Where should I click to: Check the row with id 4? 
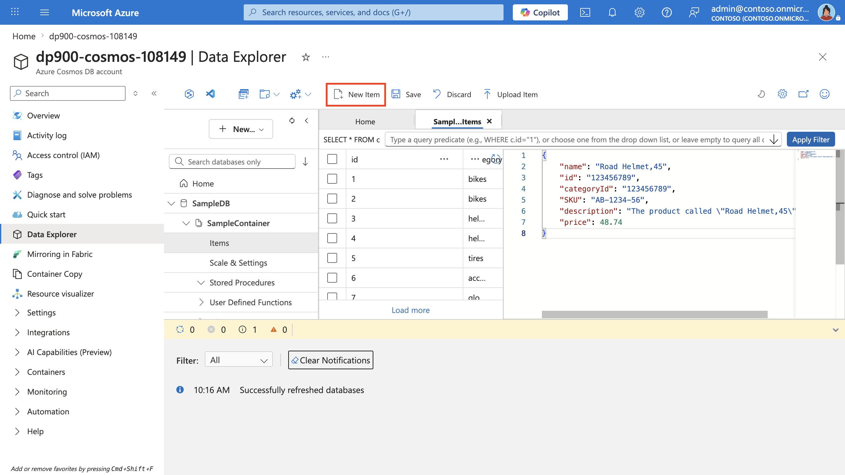[x=332, y=238]
